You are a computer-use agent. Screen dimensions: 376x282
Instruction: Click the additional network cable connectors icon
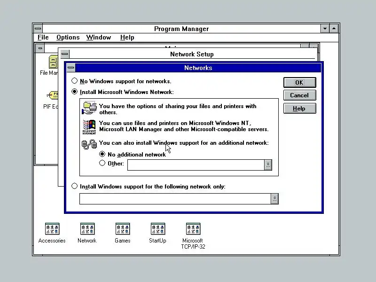(x=89, y=144)
